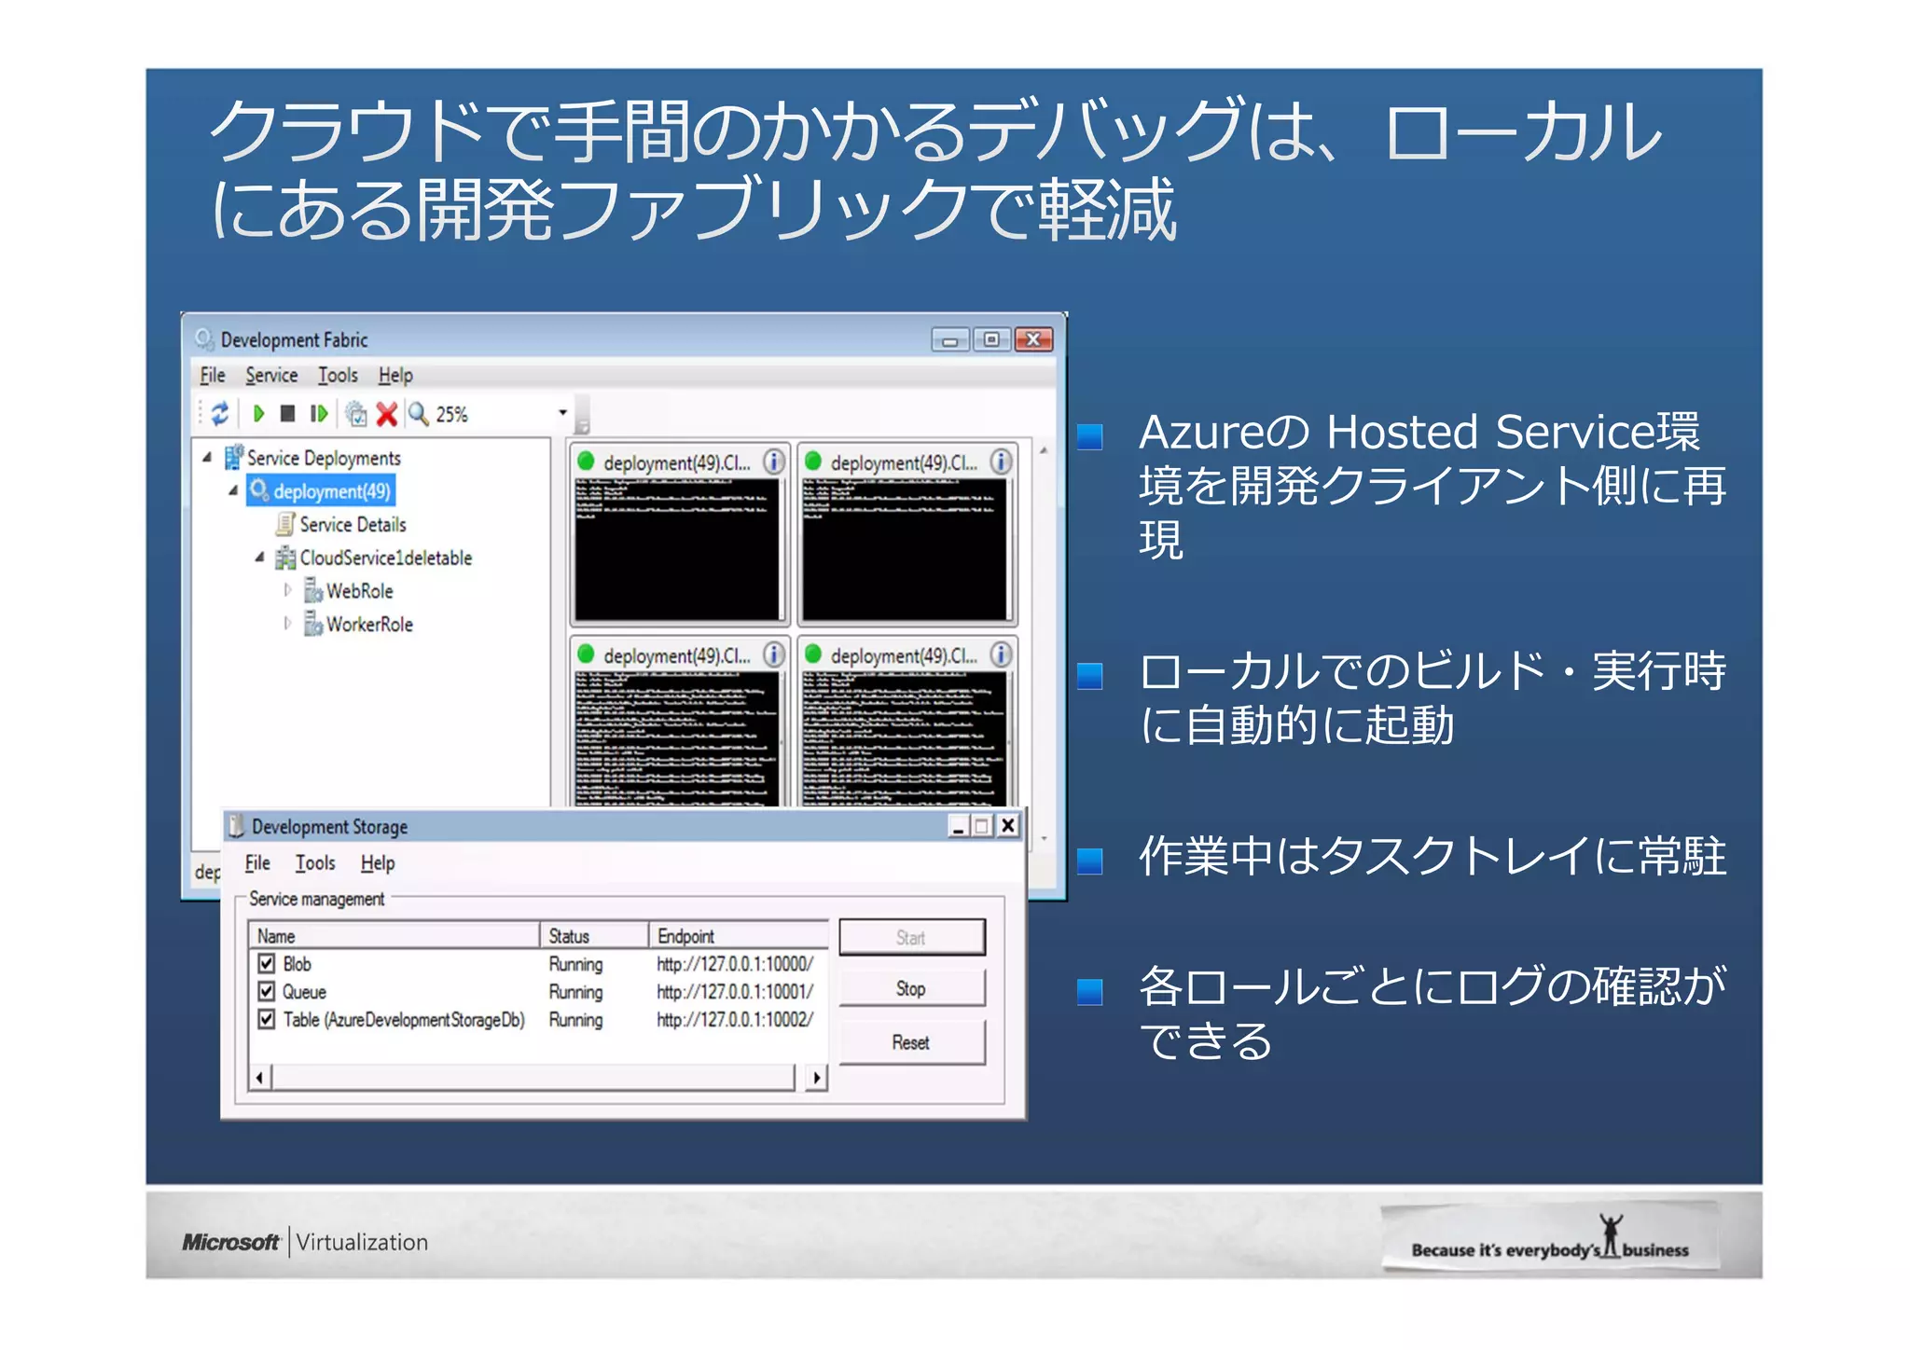Click the red X remove deployment icon
This screenshot has width=1910, height=1350.
386,414
